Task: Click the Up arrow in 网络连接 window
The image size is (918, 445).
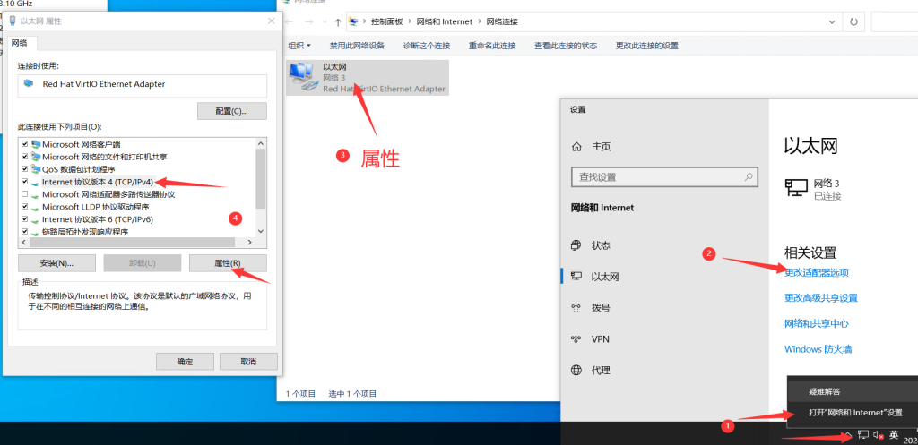Action: 338,21
